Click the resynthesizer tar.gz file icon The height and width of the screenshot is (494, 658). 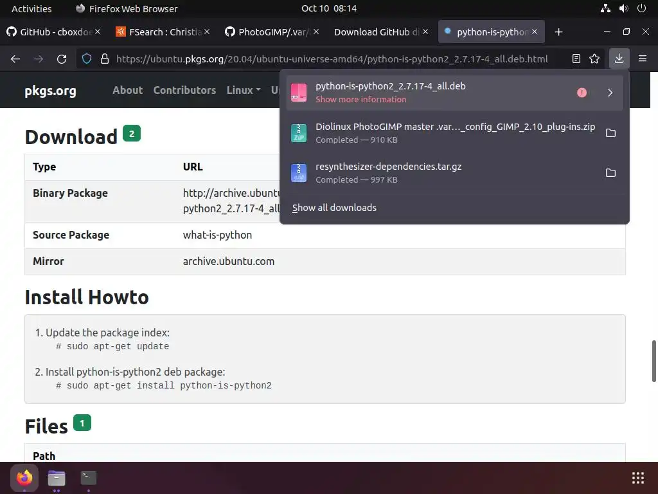pyautogui.click(x=299, y=173)
